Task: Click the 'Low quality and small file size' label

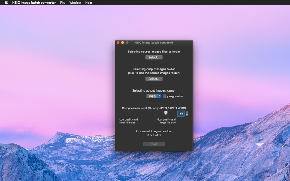Action: [129, 121]
